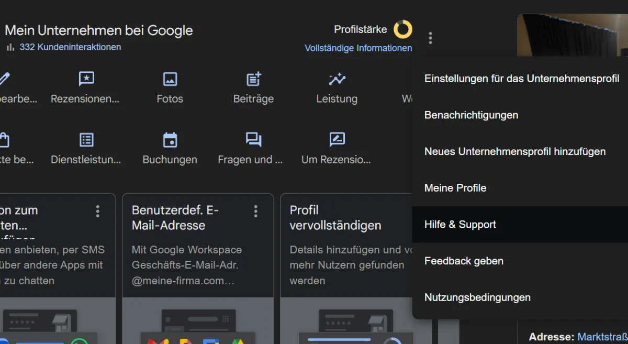The height and width of the screenshot is (344, 628).
Task: Open Rezensionen star-message icon
Action: [86, 79]
